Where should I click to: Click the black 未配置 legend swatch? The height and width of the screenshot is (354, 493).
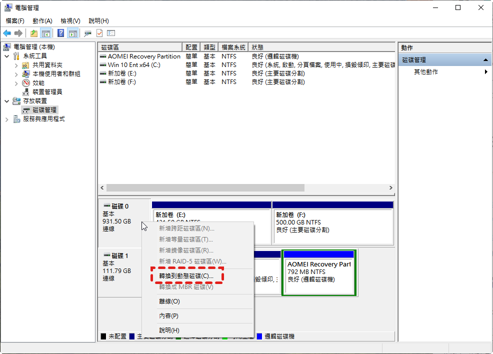tap(103, 336)
